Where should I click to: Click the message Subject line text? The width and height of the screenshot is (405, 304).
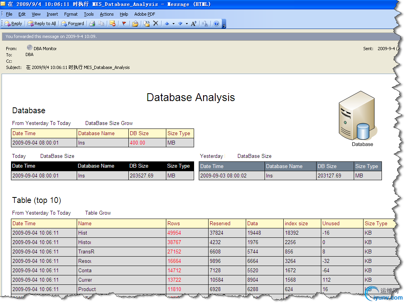pyautogui.click(x=78, y=67)
